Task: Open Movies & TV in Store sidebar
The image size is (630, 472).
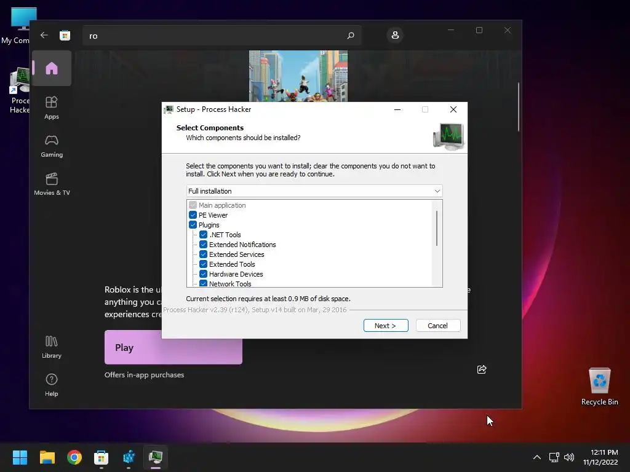Action: (52, 184)
